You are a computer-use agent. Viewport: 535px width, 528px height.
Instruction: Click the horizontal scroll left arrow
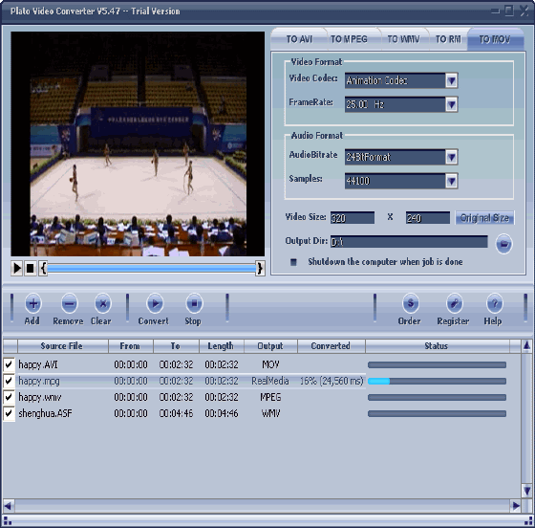coord(9,505)
